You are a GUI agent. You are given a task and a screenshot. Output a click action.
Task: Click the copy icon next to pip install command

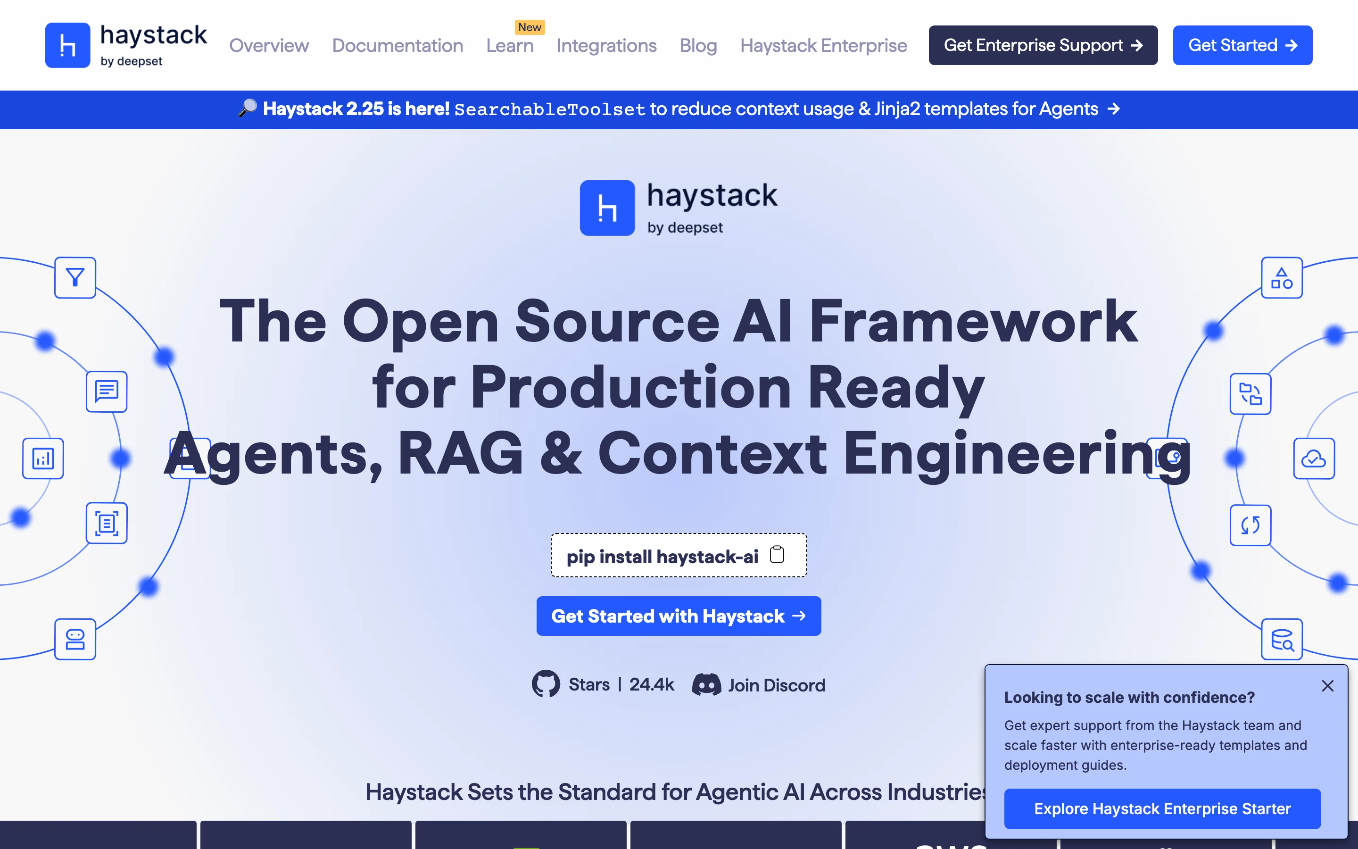(x=777, y=555)
